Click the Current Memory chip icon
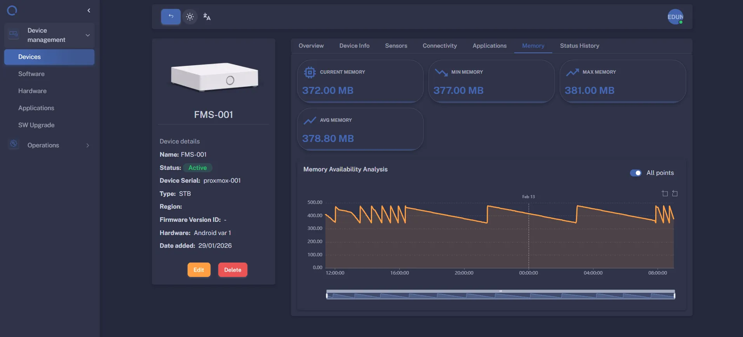 (x=310, y=73)
